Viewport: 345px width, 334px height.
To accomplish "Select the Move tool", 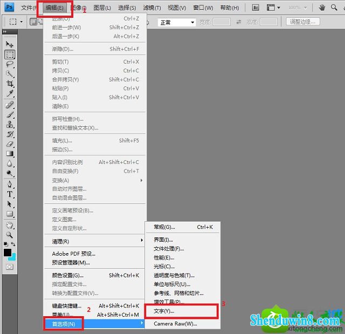I will point(10,44).
